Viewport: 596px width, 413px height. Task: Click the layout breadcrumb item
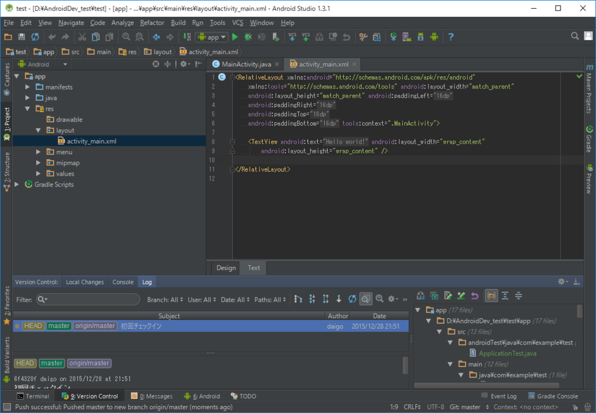pos(158,52)
